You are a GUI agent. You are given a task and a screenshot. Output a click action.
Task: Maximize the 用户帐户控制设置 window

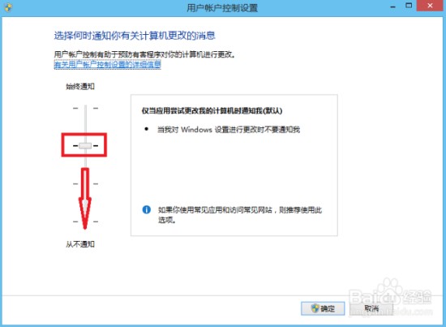409,6
